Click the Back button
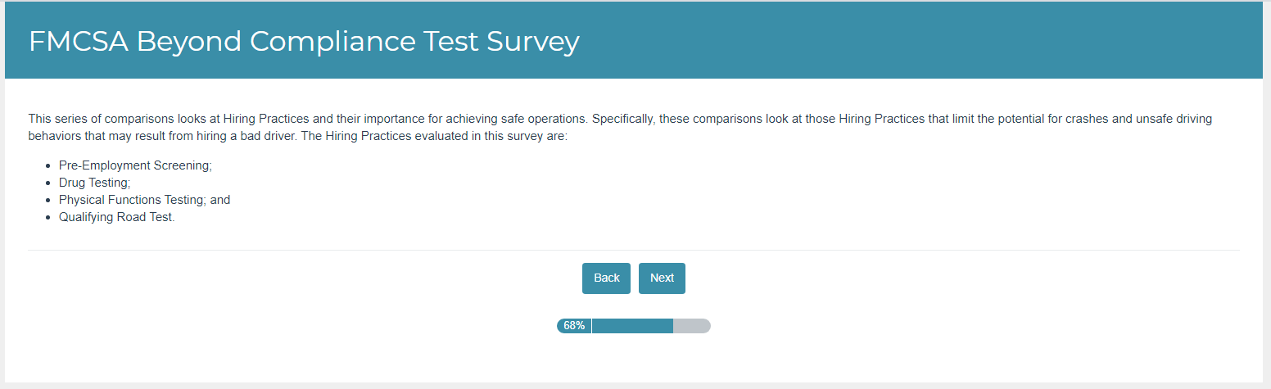The height and width of the screenshot is (389, 1271). click(x=606, y=278)
